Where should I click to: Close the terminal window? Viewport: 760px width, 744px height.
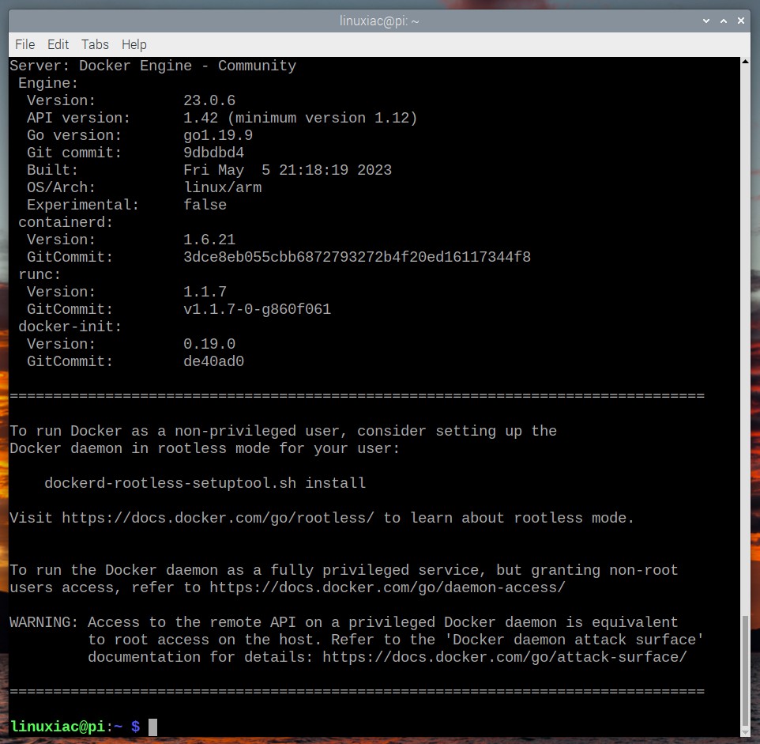pyautogui.click(x=740, y=21)
